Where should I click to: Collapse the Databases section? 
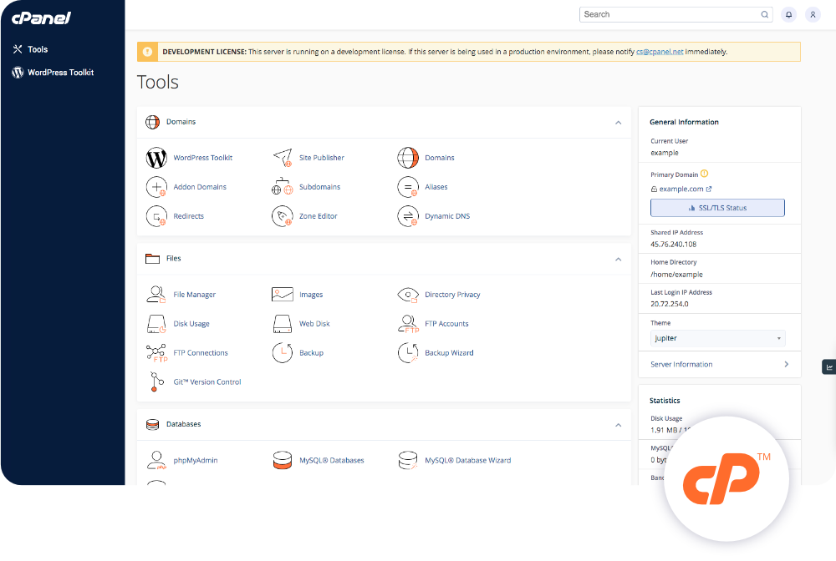pos(619,425)
